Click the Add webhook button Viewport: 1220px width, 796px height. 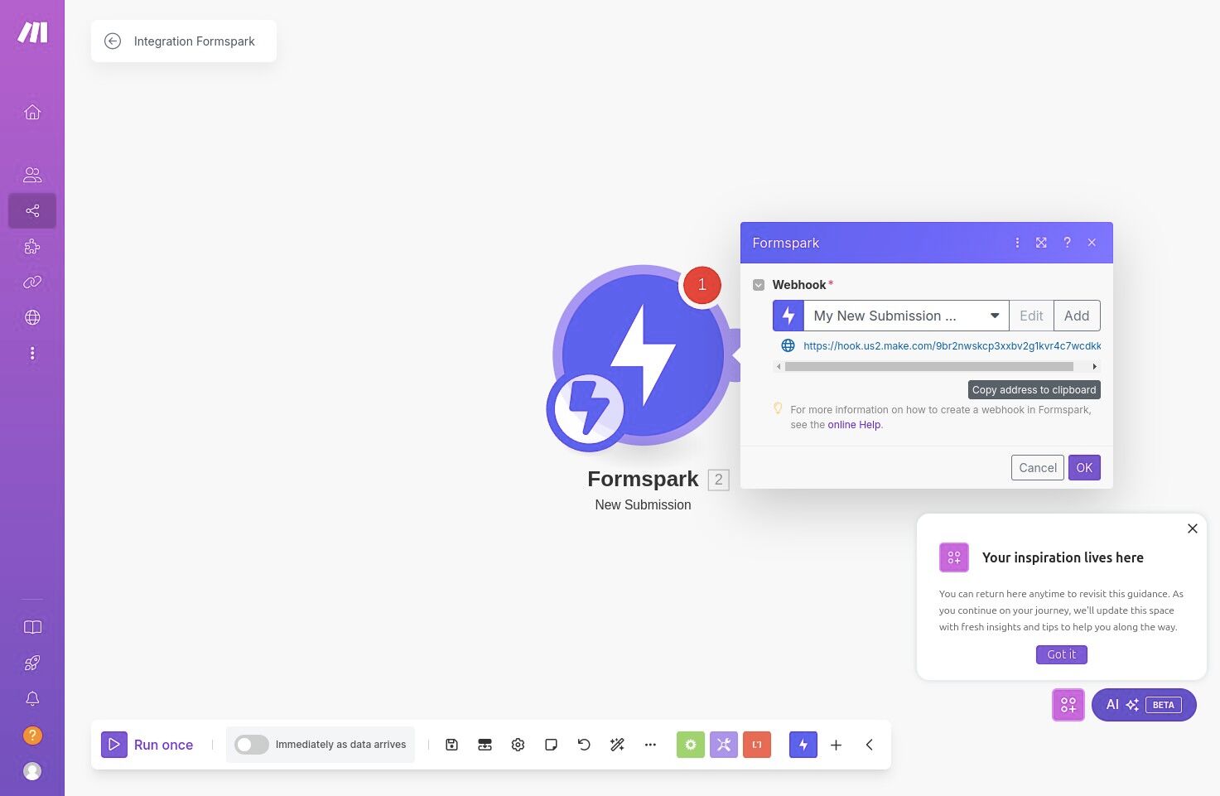coord(1077,316)
